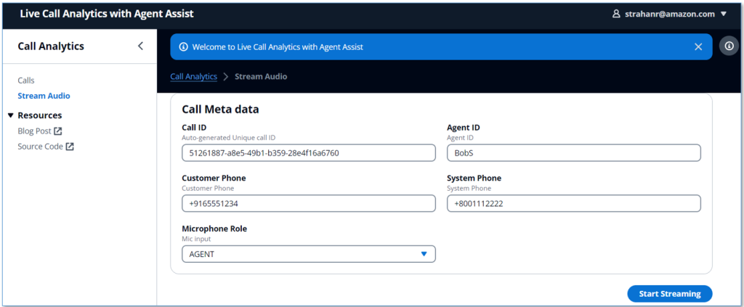Viewport: 744px width, 307px height.
Task: Click the Customer Phone input field
Action: click(308, 204)
